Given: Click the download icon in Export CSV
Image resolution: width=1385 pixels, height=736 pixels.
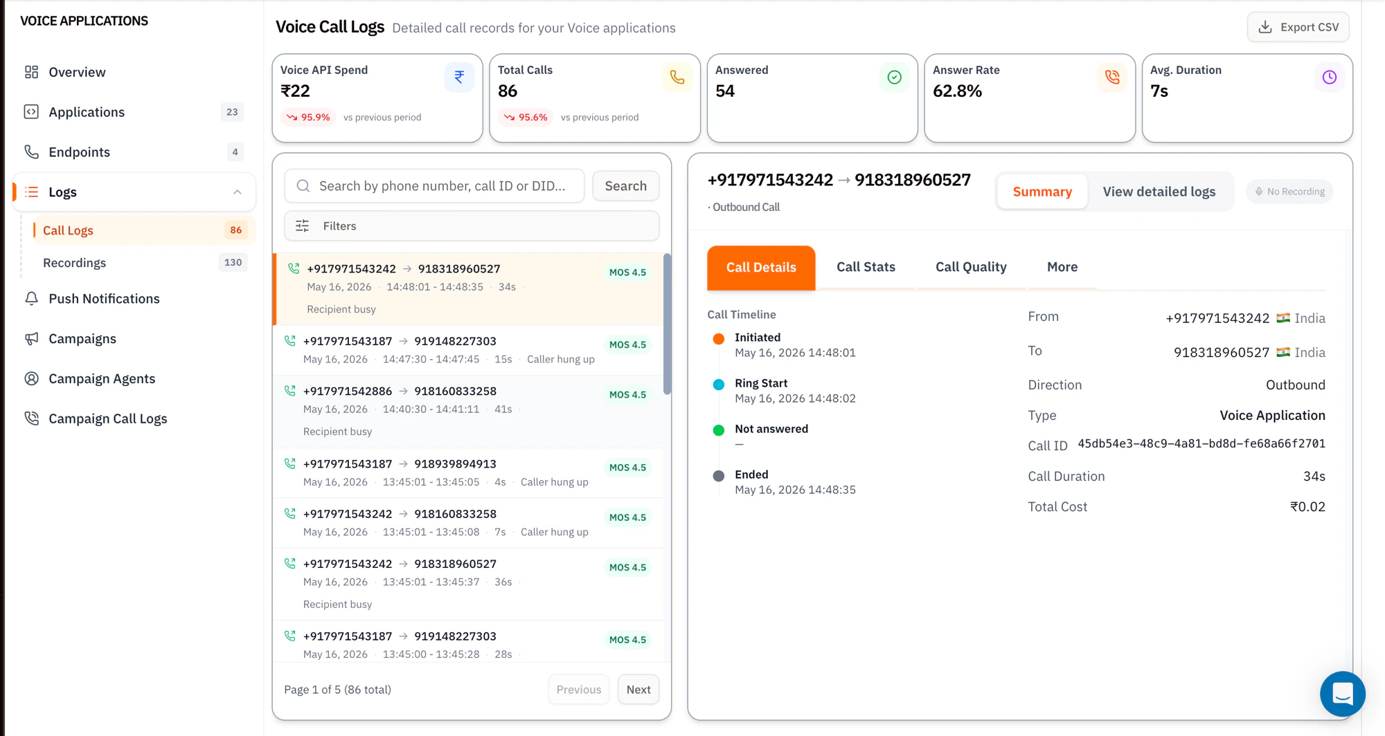Looking at the screenshot, I should [x=1265, y=27].
